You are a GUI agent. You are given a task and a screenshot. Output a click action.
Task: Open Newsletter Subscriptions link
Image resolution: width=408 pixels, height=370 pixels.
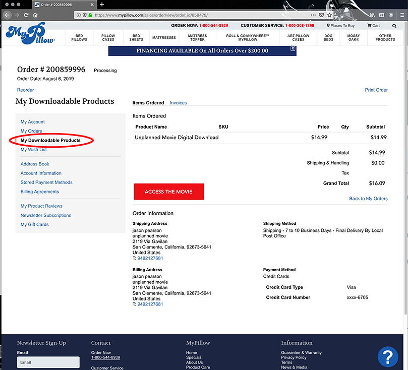[x=46, y=215]
